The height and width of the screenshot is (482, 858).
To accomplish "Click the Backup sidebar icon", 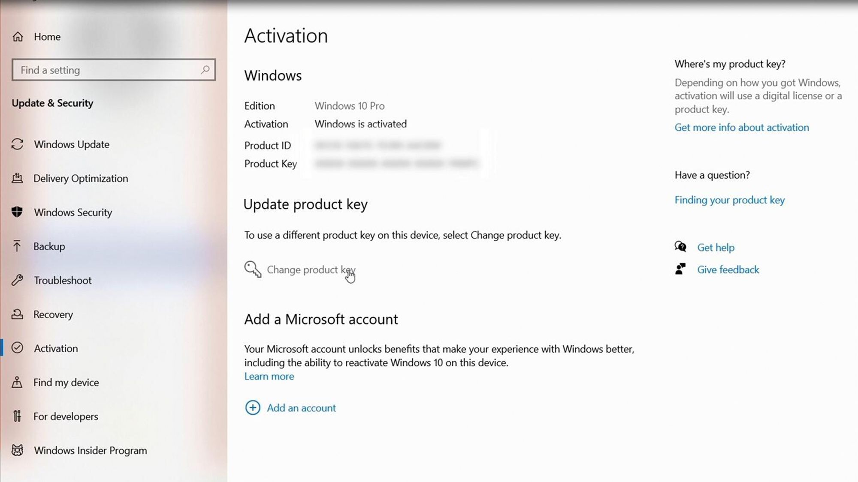I will (18, 246).
